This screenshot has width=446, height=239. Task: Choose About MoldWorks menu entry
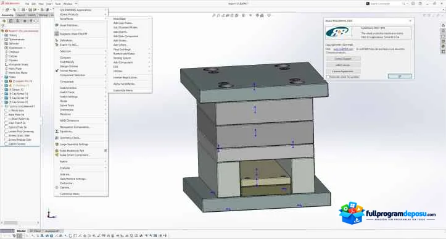[124, 84]
